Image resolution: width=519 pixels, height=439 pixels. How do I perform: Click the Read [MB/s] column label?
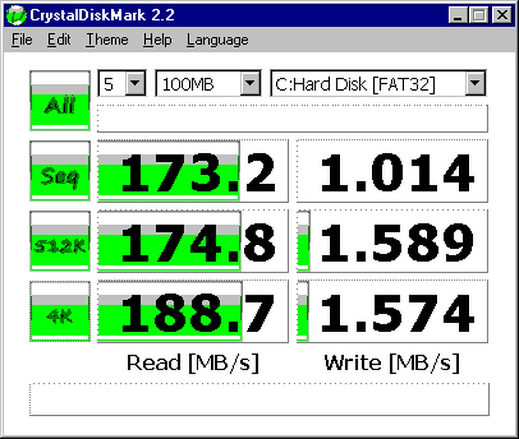(193, 363)
